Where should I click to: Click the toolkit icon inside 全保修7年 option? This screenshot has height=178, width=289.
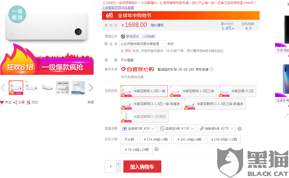pyautogui.click(x=124, y=128)
